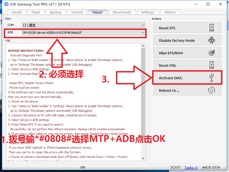Click the Activate DIAG button label
This screenshot has height=172, width=229.
point(171,78)
